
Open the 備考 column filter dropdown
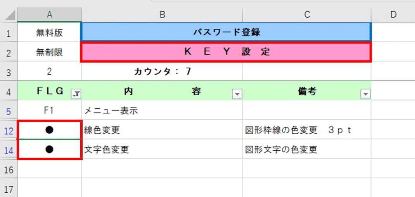click(x=366, y=94)
